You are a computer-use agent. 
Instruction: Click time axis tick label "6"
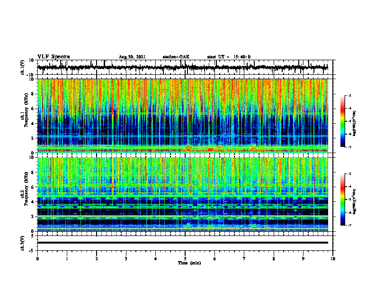(x=215, y=259)
